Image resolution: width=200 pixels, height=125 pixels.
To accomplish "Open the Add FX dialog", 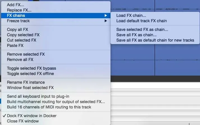I will tap(56, 5).
